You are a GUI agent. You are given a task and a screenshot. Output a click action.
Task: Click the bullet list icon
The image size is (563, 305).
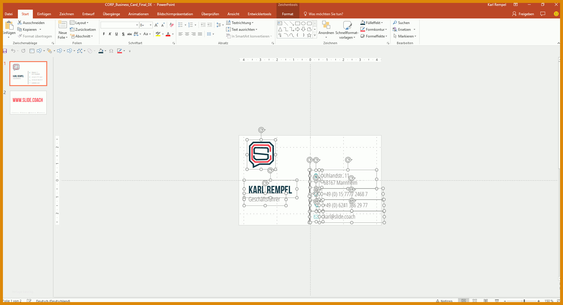181,25
